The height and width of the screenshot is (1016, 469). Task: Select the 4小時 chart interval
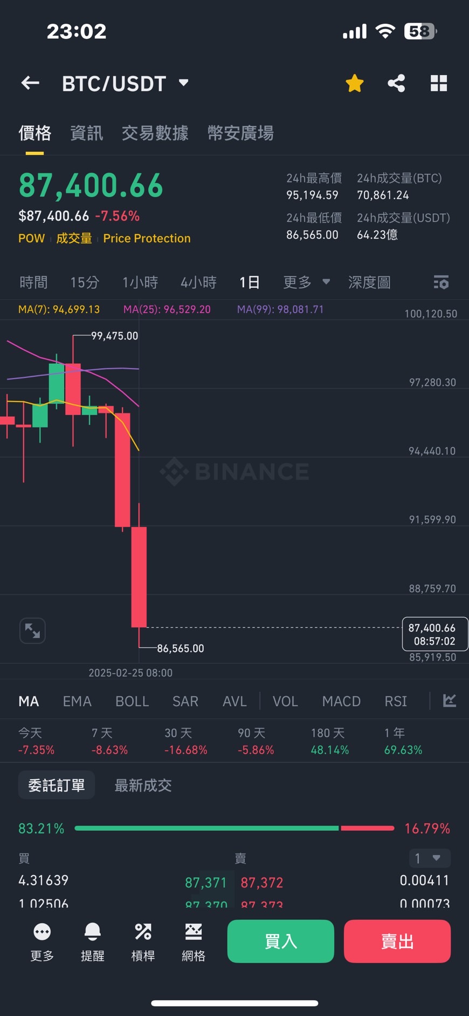tap(198, 282)
